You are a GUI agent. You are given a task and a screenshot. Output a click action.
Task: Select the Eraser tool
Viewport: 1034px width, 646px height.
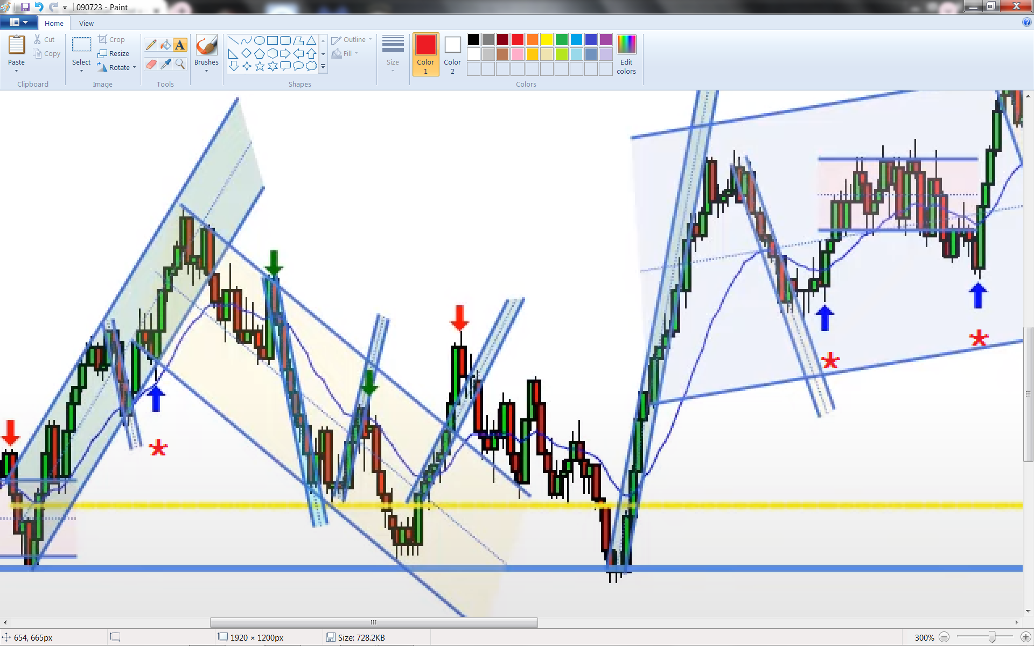pyautogui.click(x=151, y=64)
